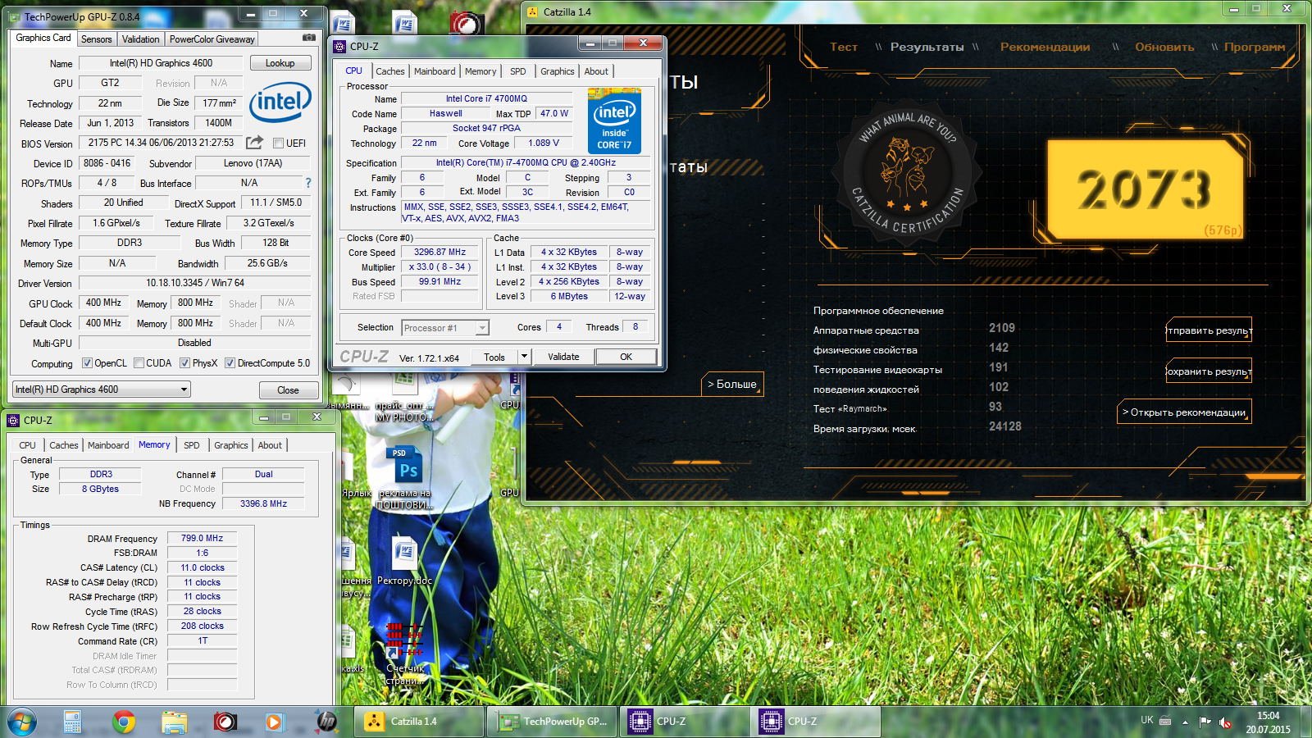
Task: Click the 2073 score panel in Catzilla
Action: pos(1145,189)
